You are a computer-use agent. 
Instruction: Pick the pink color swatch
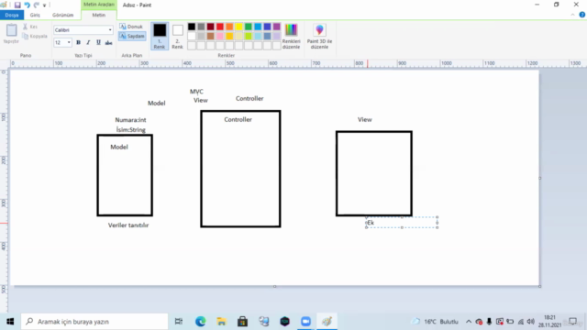[x=220, y=37]
